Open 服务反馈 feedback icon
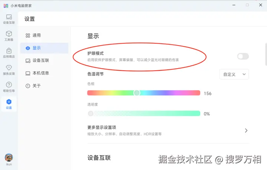267x170 pixels. [x=9, y=70]
